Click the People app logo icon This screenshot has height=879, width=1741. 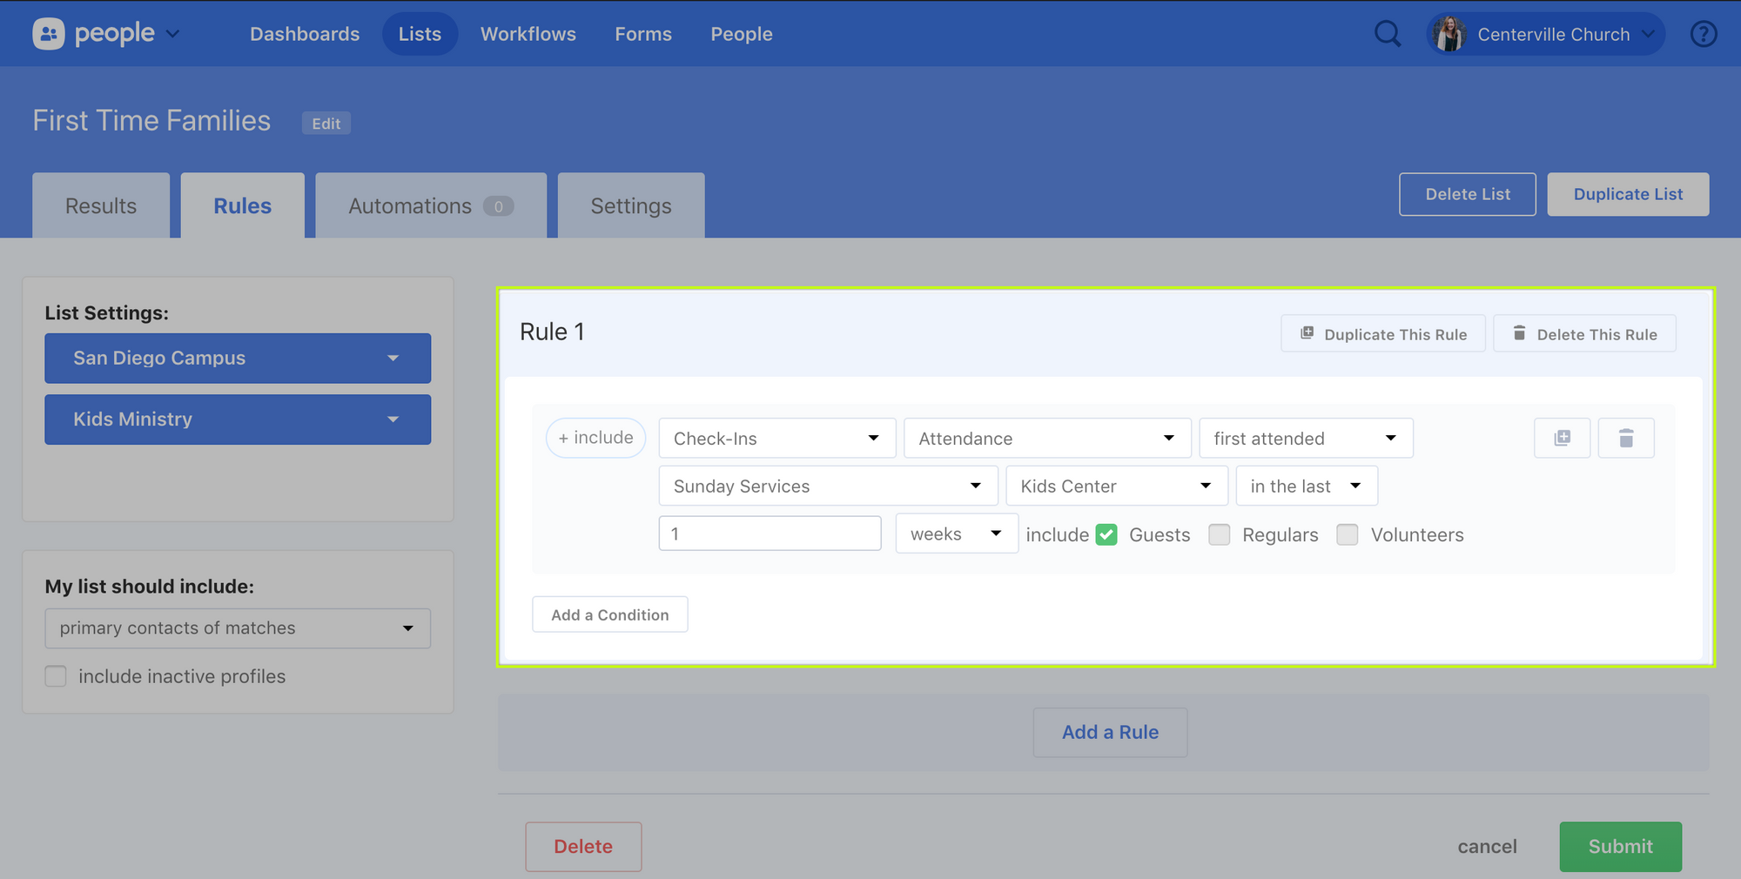coord(49,34)
